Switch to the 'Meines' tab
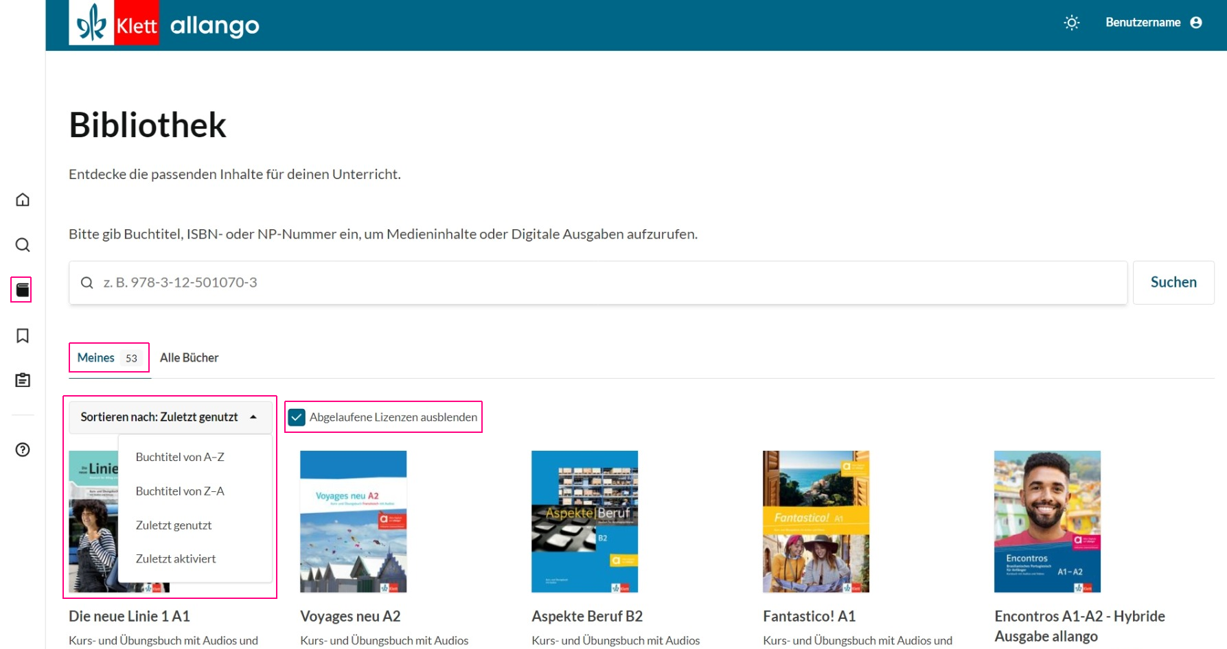Screen dimensions: 1227x649 (109, 357)
